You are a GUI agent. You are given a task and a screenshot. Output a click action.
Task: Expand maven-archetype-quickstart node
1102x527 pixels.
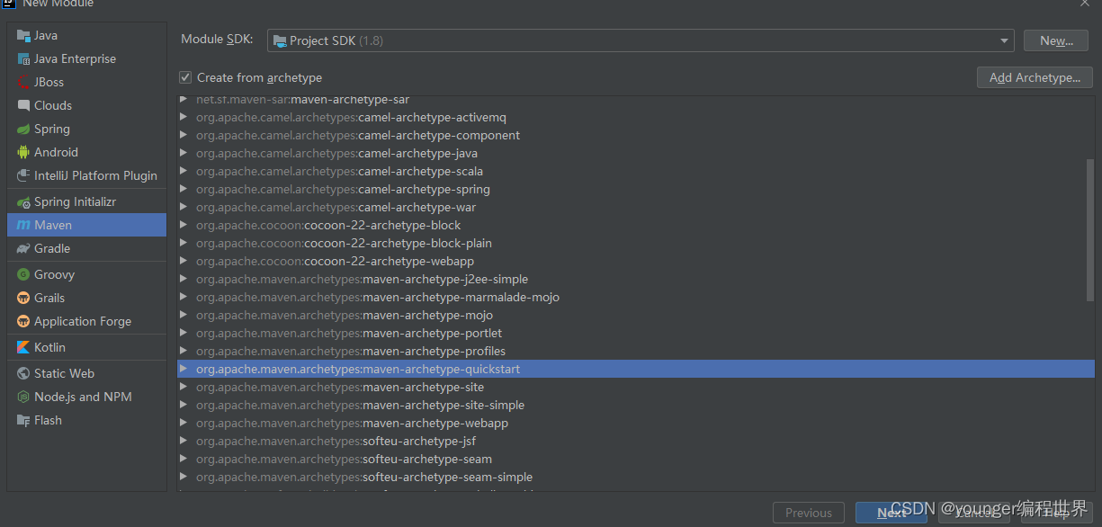click(x=184, y=369)
